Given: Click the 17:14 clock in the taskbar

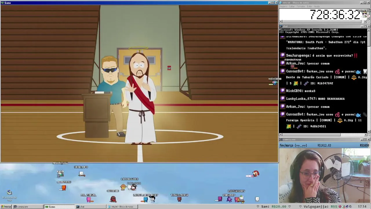Looking at the screenshot, I should tap(362, 207).
